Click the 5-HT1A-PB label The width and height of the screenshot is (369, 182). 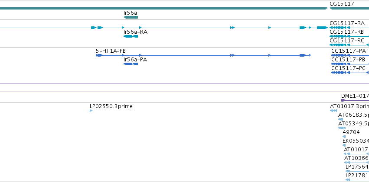click(111, 51)
